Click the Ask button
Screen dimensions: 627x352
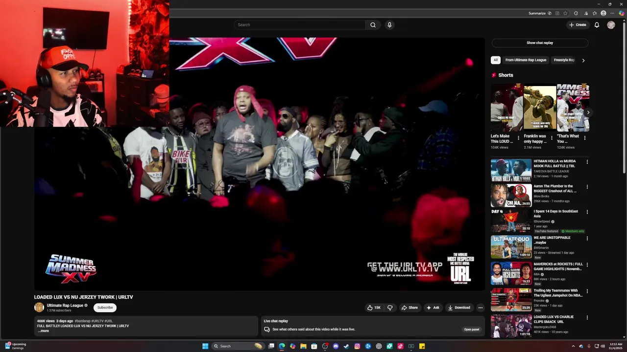click(x=433, y=308)
